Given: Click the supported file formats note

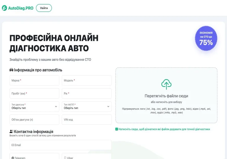Looking at the screenshot, I should [166, 111].
